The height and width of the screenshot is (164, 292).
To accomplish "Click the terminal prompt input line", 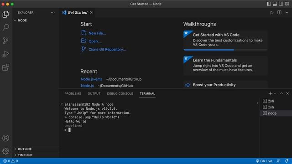I will 68,130.
